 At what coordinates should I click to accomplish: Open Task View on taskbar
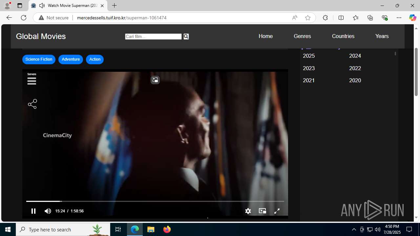tap(118, 229)
